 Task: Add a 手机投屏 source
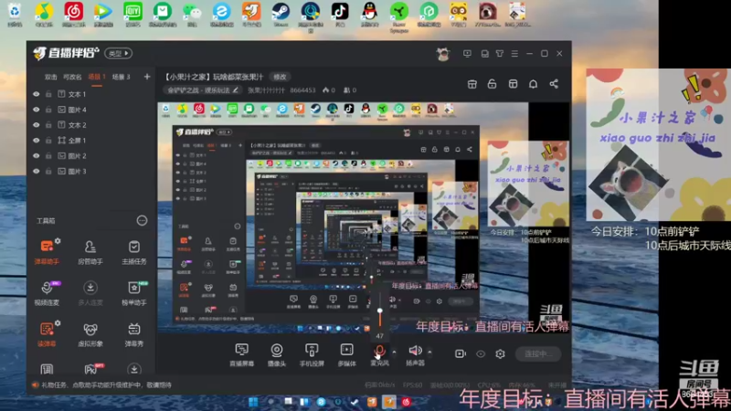[312, 354]
